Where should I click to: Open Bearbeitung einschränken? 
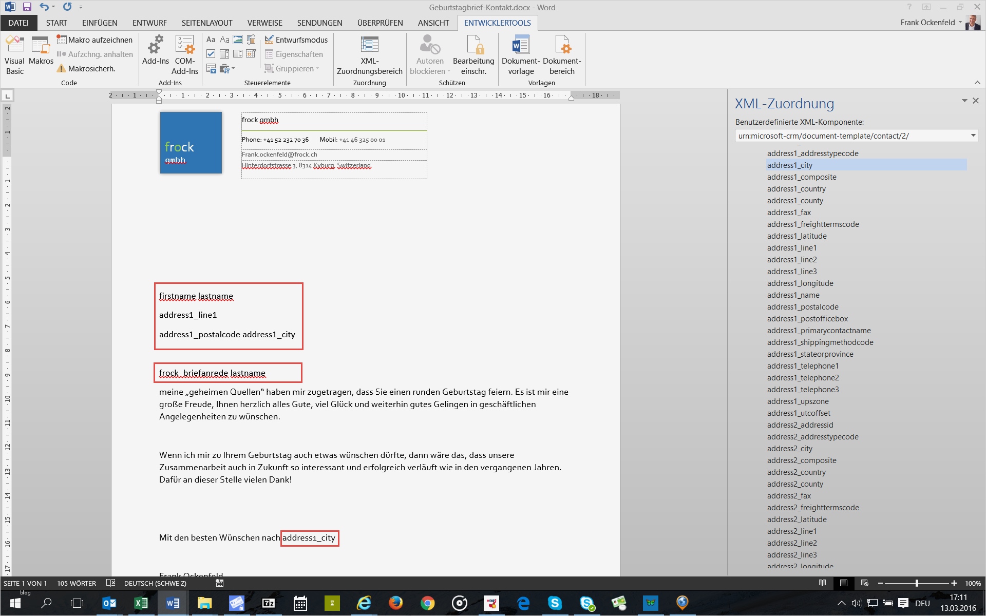[x=473, y=54]
